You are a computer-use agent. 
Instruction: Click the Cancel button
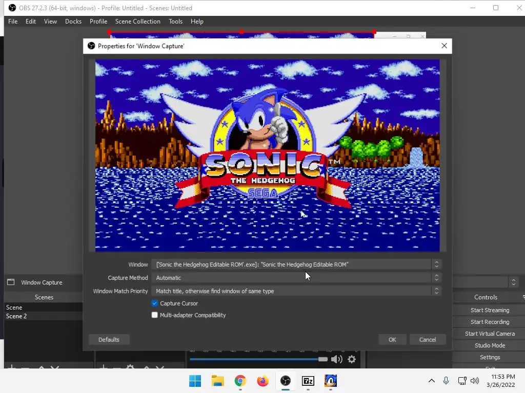[x=428, y=340]
